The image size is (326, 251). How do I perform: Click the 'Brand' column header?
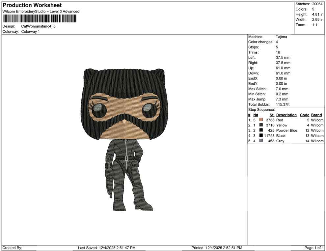tap(316, 115)
